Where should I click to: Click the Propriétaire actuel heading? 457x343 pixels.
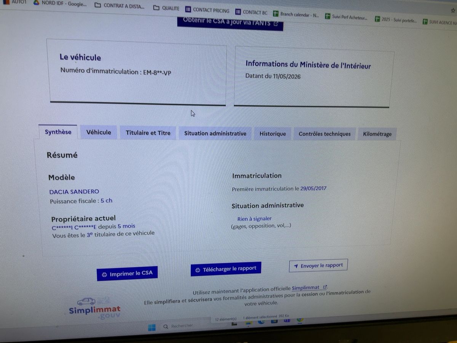(83, 219)
